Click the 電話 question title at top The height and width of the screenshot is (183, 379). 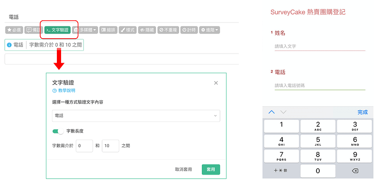[x=14, y=17]
